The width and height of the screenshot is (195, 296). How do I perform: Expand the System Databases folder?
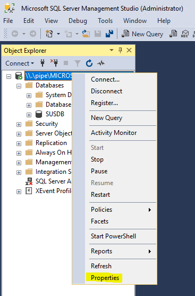click(x=29, y=95)
